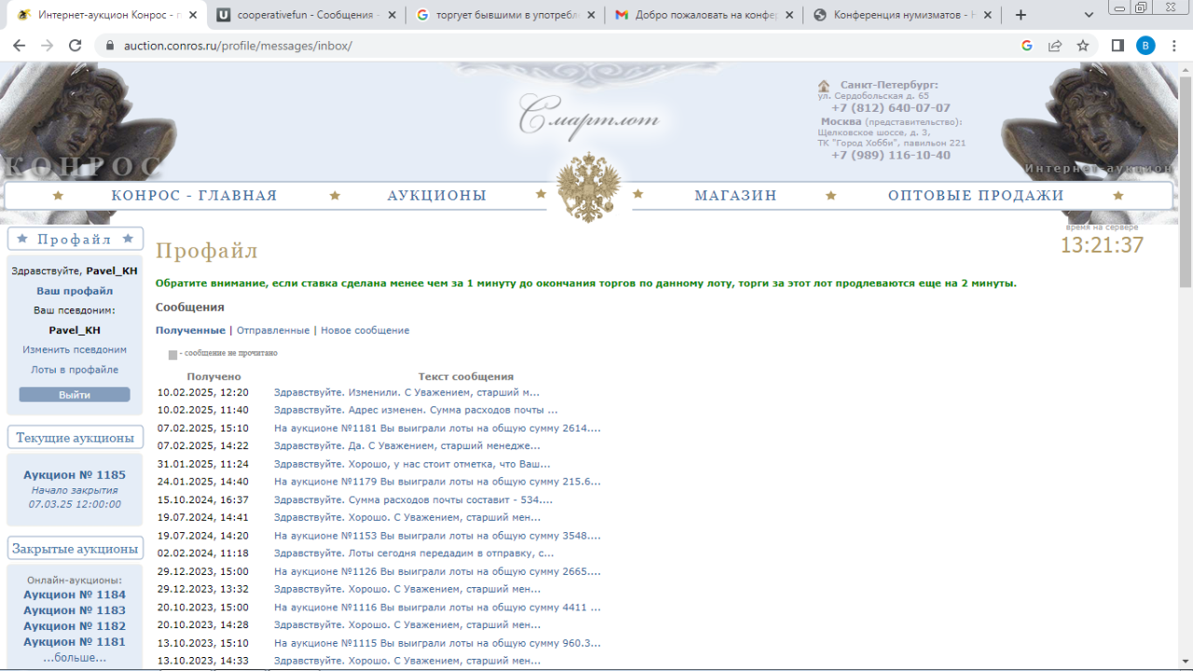The image size is (1193, 671).
Task: Bookmark this page with the star icon
Action: pos(1083,46)
